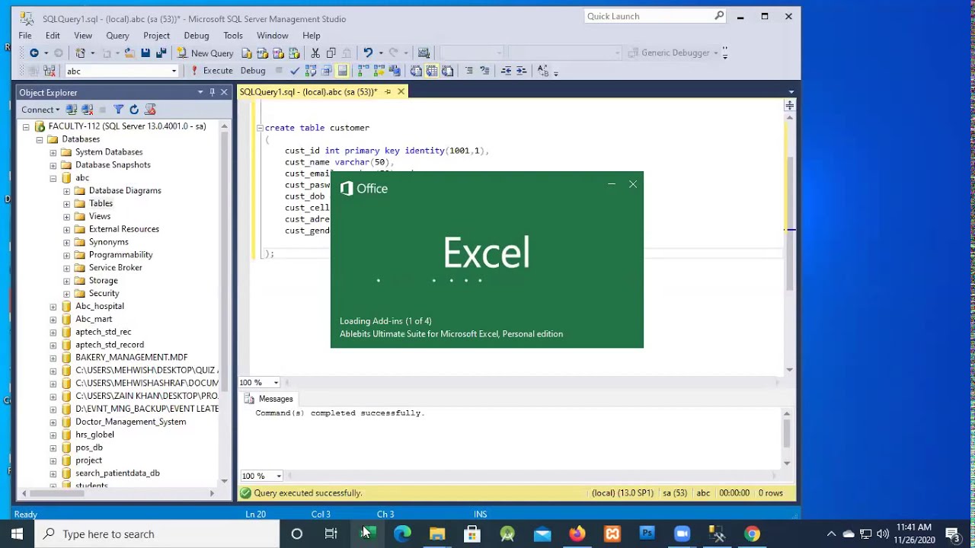Click Comment out selected lines icon
The width and height of the screenshot is (975, 548).
click(469, 71)
